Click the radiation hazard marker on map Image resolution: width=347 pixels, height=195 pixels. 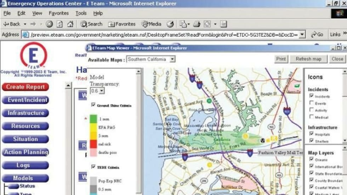263,140
